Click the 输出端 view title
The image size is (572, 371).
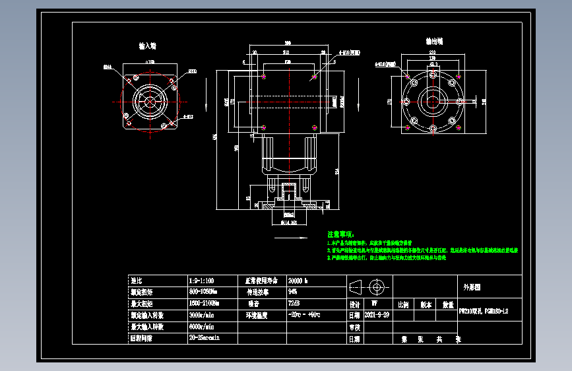point(434,42)
